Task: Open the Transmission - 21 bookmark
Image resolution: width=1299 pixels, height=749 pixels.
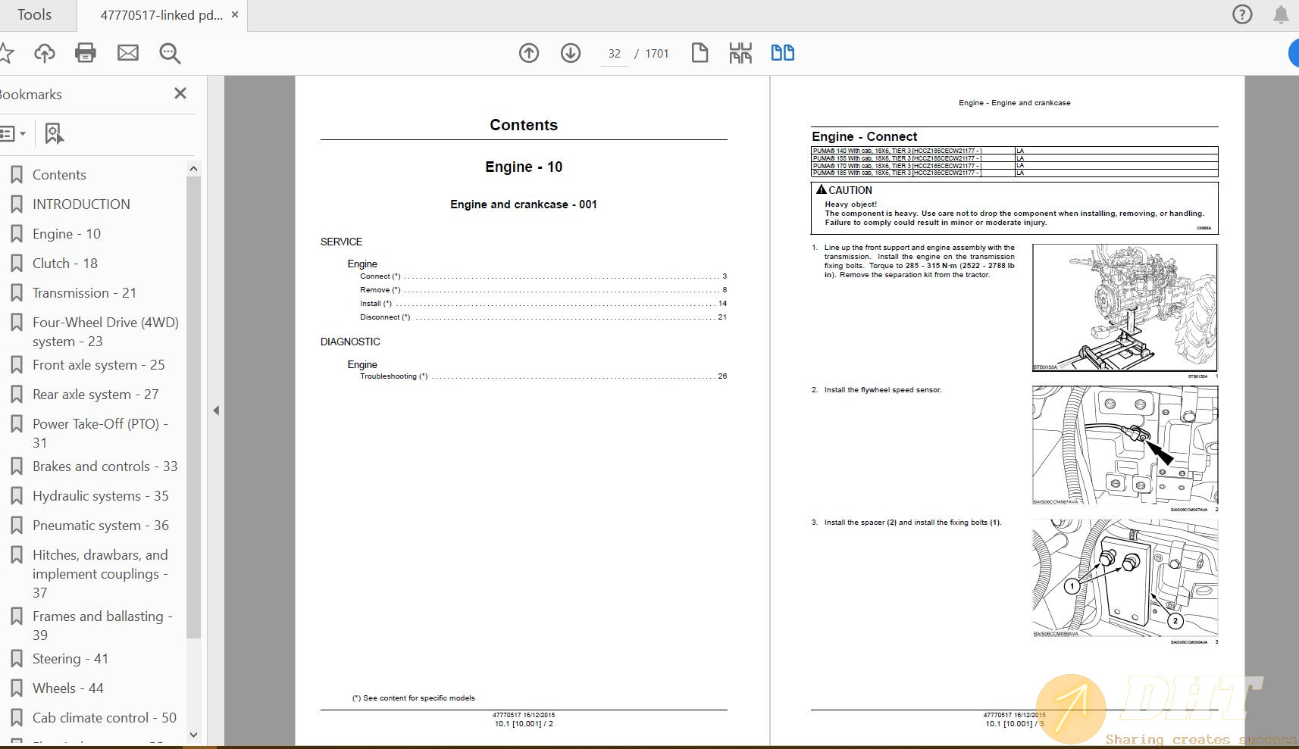Action: [84, 293]
